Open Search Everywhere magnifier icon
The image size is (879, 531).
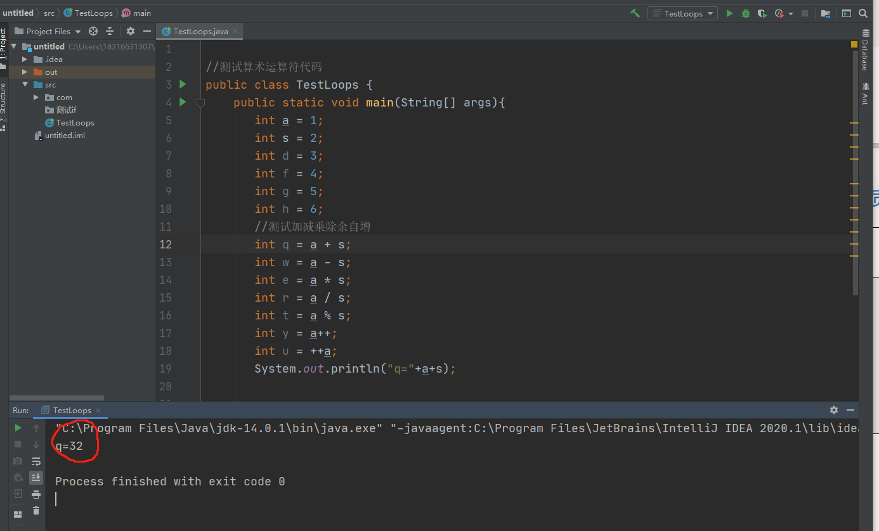864,13
